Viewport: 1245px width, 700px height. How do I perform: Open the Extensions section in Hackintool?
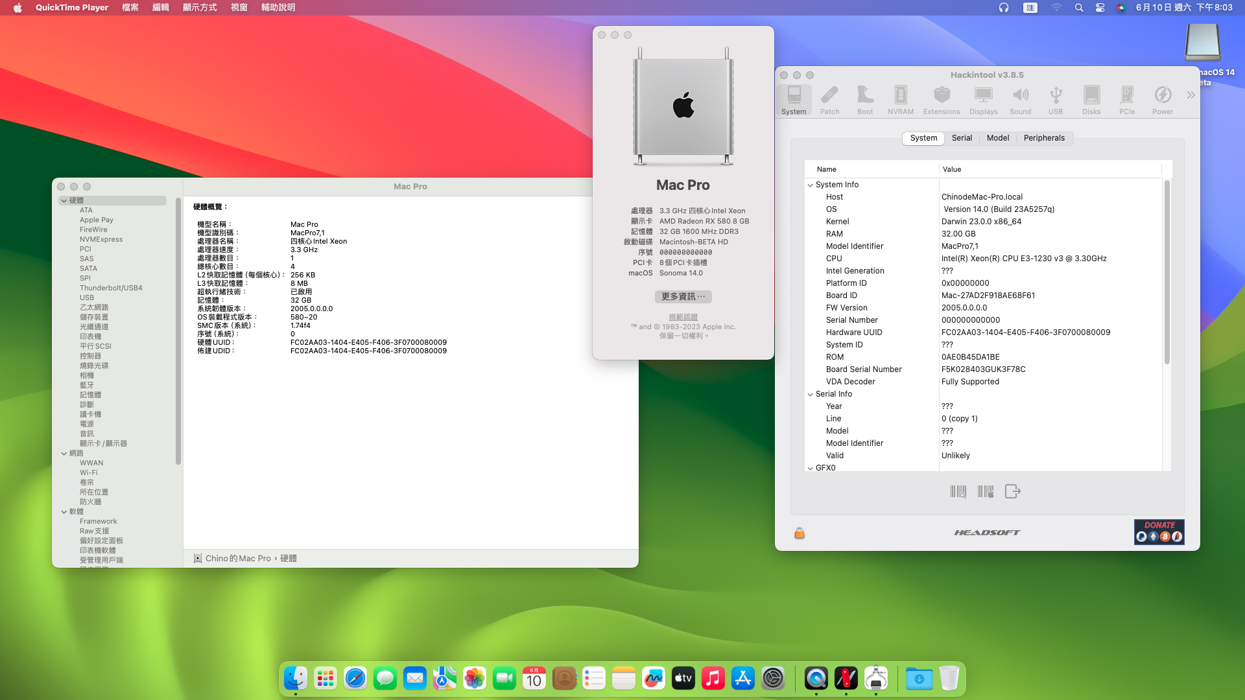(x=942, y=100)
